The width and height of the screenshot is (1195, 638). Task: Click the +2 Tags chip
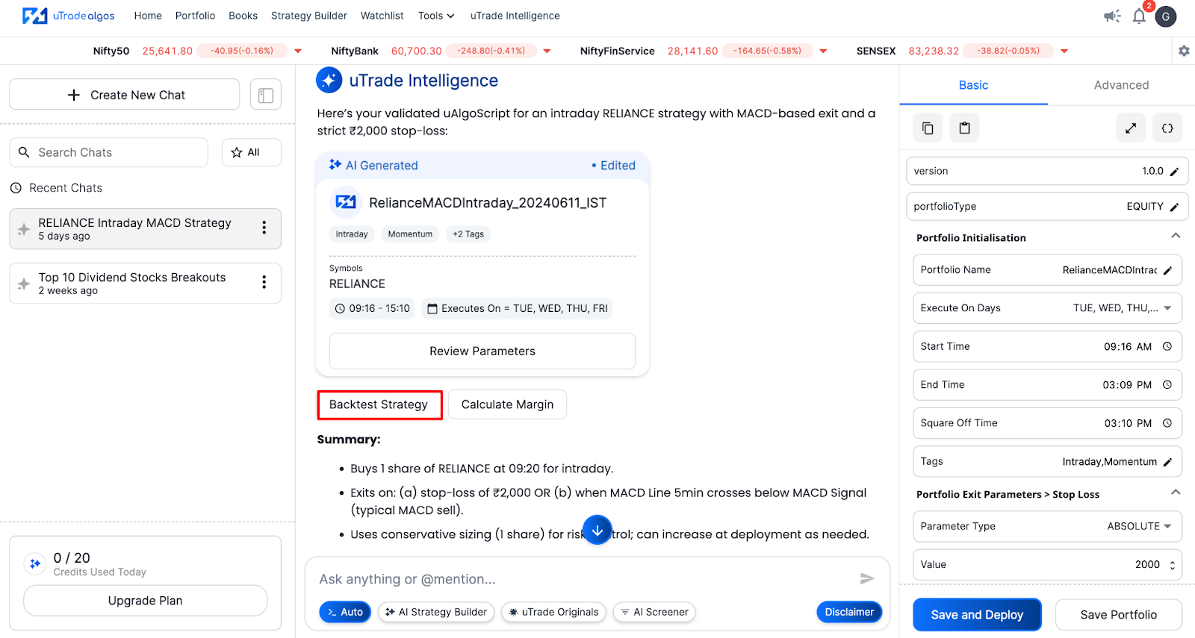468,234
